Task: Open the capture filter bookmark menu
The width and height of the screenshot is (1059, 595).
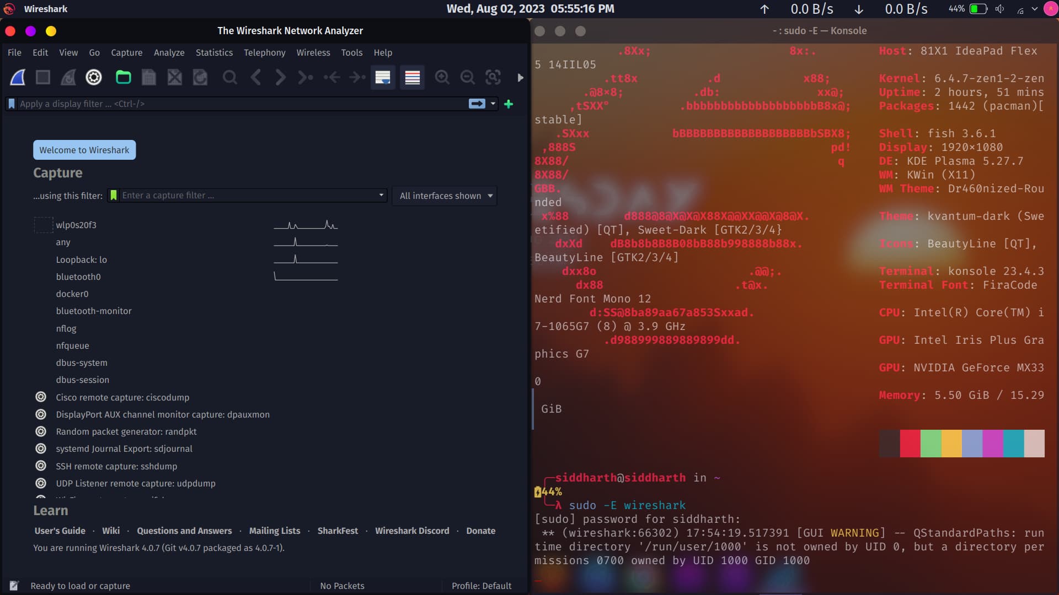Action: tap(114, 196)
